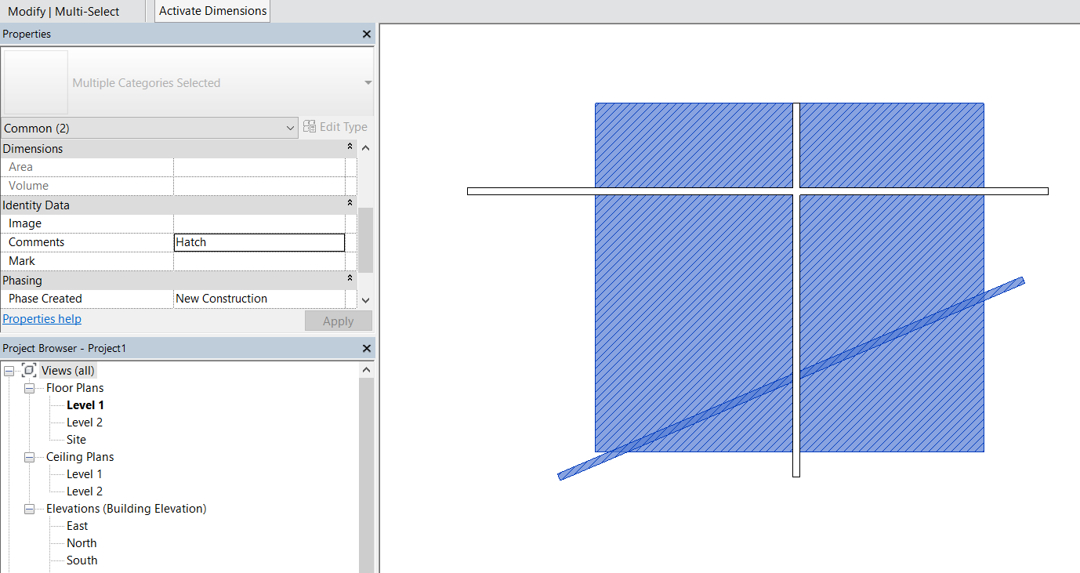Collapse the Identity Data section chevron

(x=350, y=205)
